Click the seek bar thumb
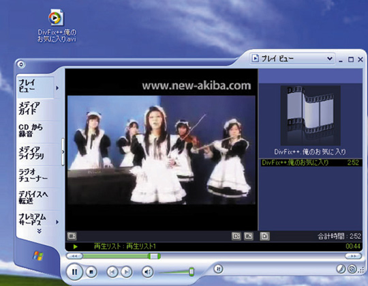 click(x=154, y=256)
